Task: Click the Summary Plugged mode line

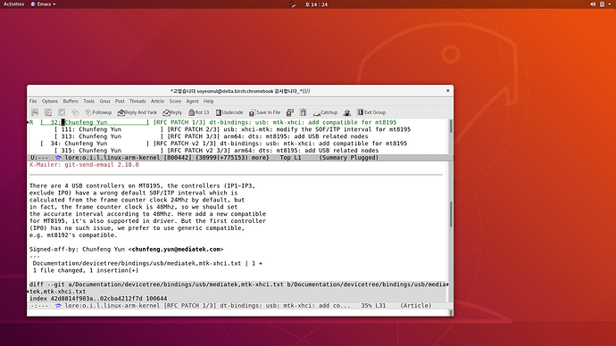Action: coord(240,158)
